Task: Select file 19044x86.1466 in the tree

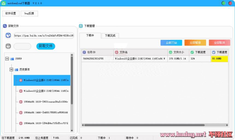Action: pyautogui.click(x=45, y=112)
